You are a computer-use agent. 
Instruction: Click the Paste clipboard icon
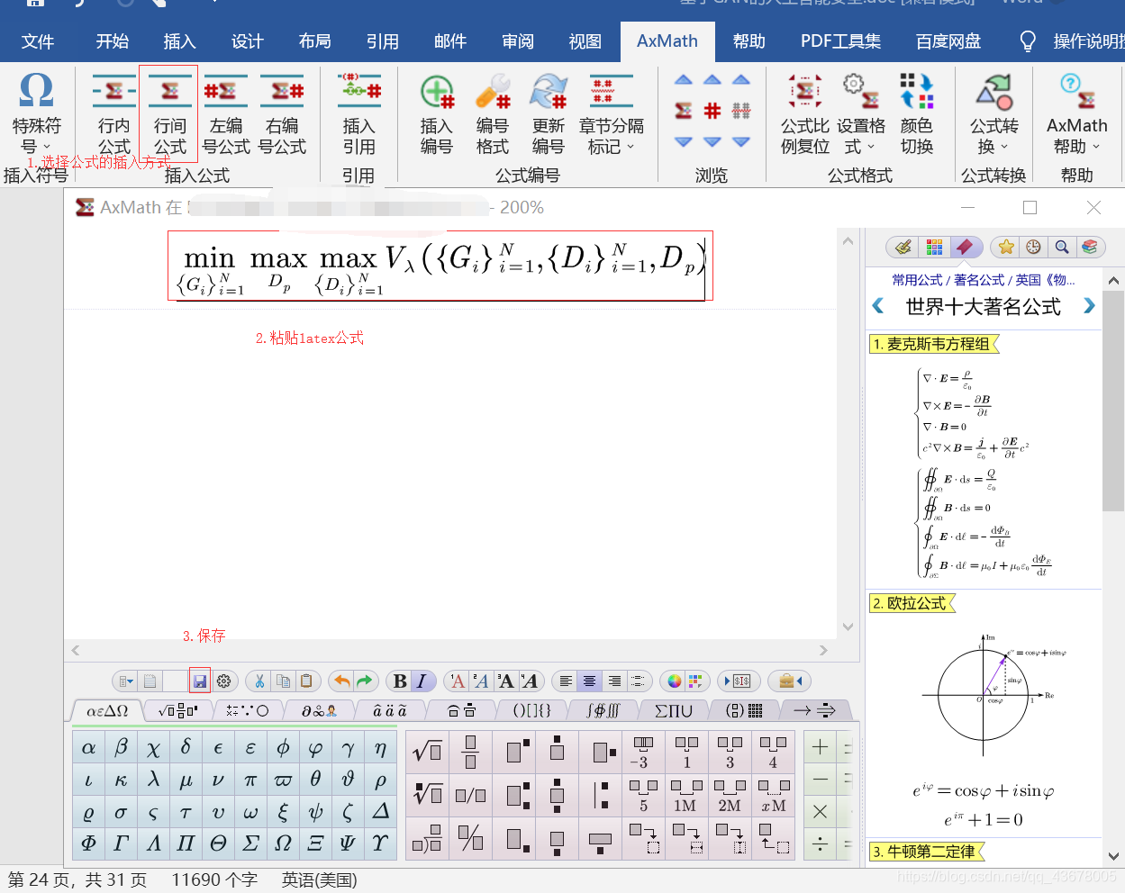(306, 681)
